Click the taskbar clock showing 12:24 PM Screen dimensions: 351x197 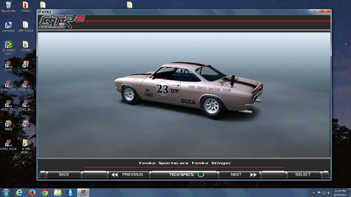[340, 193]
